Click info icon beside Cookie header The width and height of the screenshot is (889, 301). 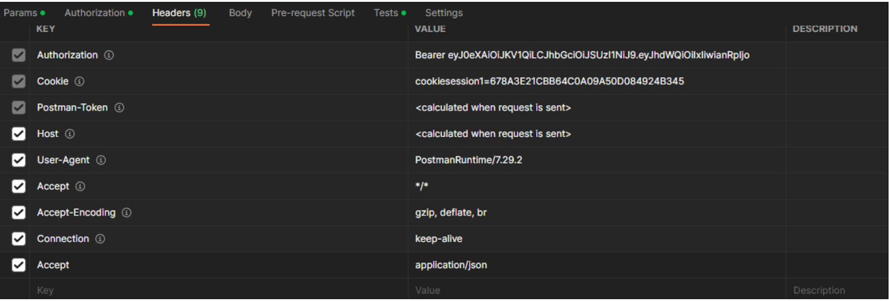coord(79,82)
